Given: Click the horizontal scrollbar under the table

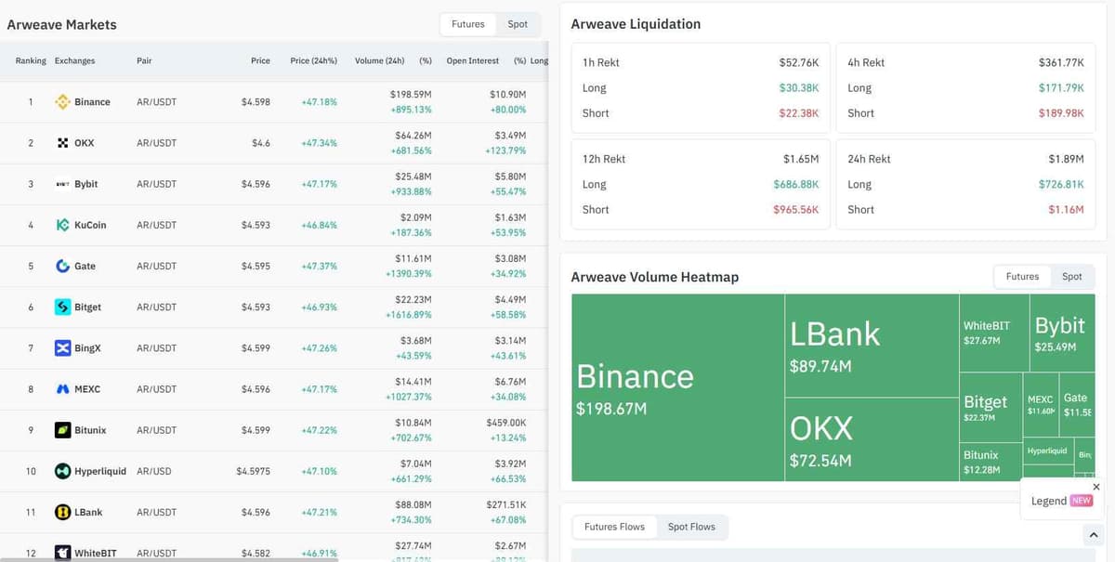Looking at the screenshot, I should point(169,559).
